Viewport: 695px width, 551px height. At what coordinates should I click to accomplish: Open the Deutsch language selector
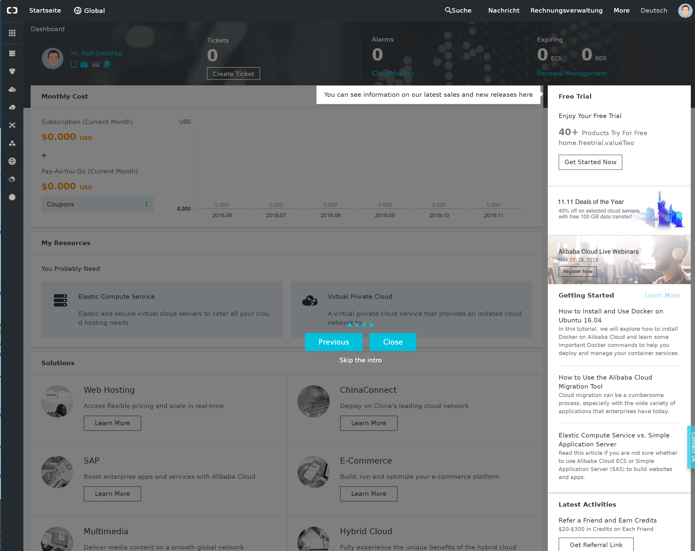pos(653,10)
